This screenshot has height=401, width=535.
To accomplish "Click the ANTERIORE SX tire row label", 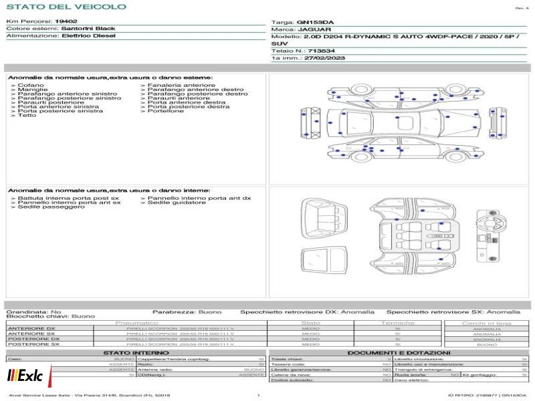I will tap(31, 333).
